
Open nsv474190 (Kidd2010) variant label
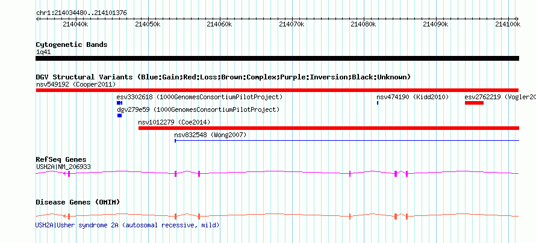(413, 97)
